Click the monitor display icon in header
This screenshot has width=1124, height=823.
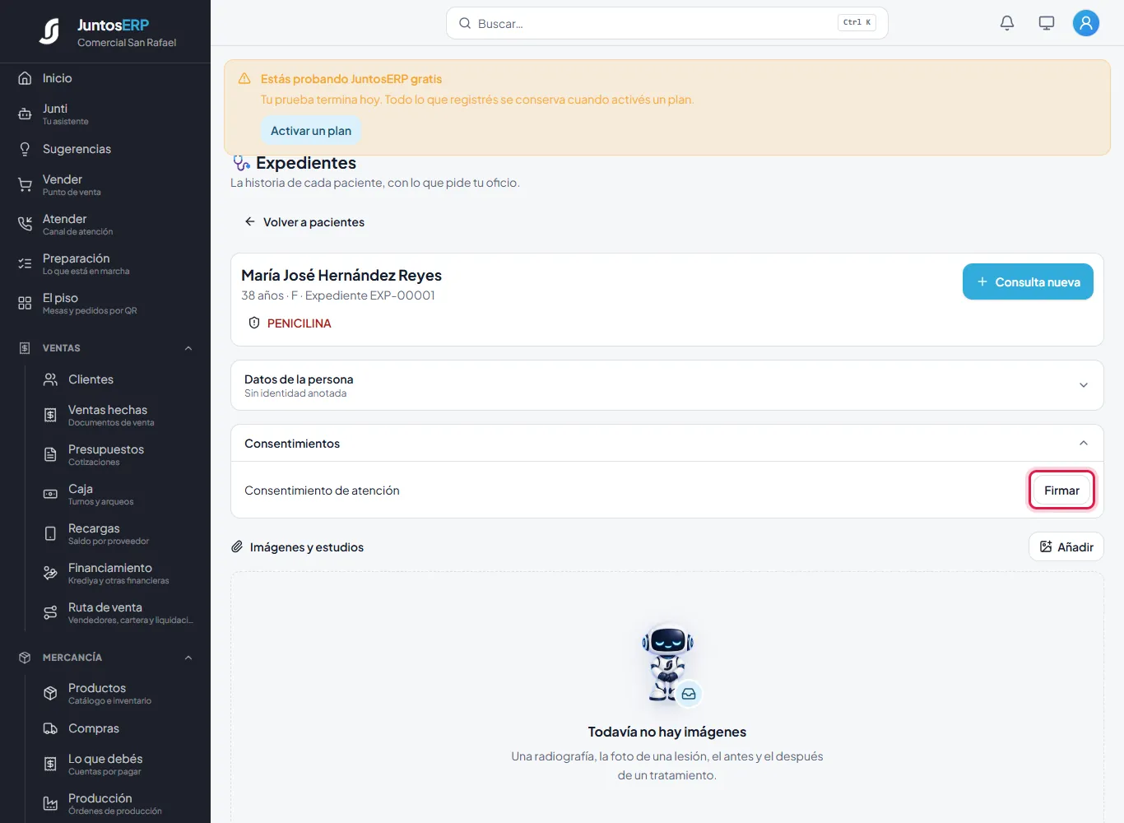click(1047, 23)
